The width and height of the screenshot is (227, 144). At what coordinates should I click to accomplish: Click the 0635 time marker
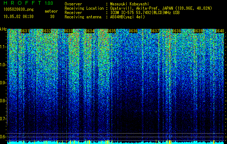[112, 31]
